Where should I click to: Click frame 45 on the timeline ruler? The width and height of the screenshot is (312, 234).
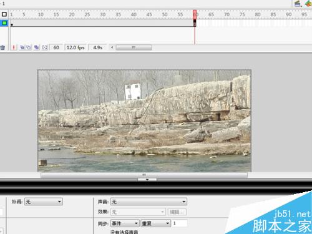tap(149, 14)
